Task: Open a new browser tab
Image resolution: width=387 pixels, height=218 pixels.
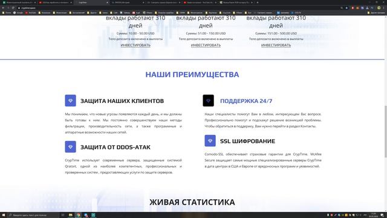Action: [x=258, y=2]
